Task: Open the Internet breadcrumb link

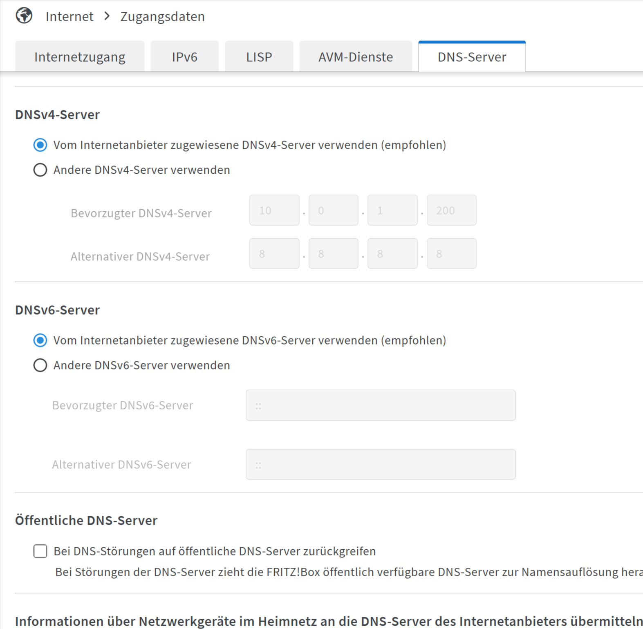Action: point(69,16)
